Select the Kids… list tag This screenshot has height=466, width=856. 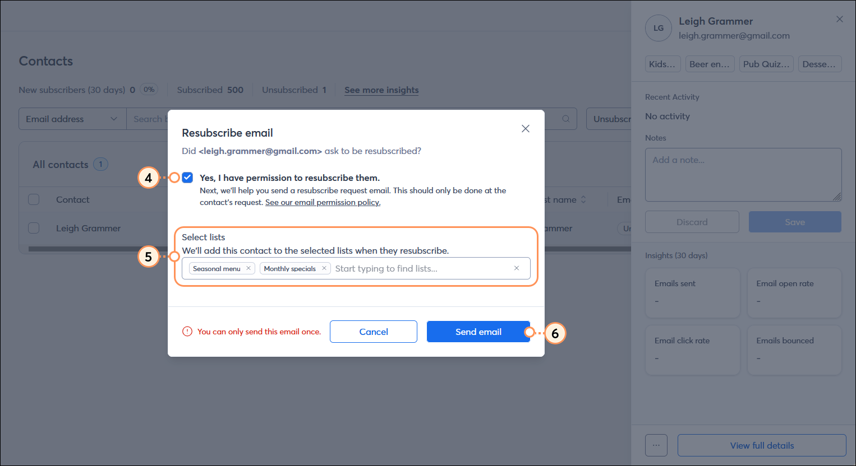(663, 64)
